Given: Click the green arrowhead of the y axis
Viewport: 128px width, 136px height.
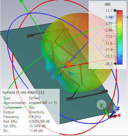Looking at the screenshot, I should (x=21, y=1).
